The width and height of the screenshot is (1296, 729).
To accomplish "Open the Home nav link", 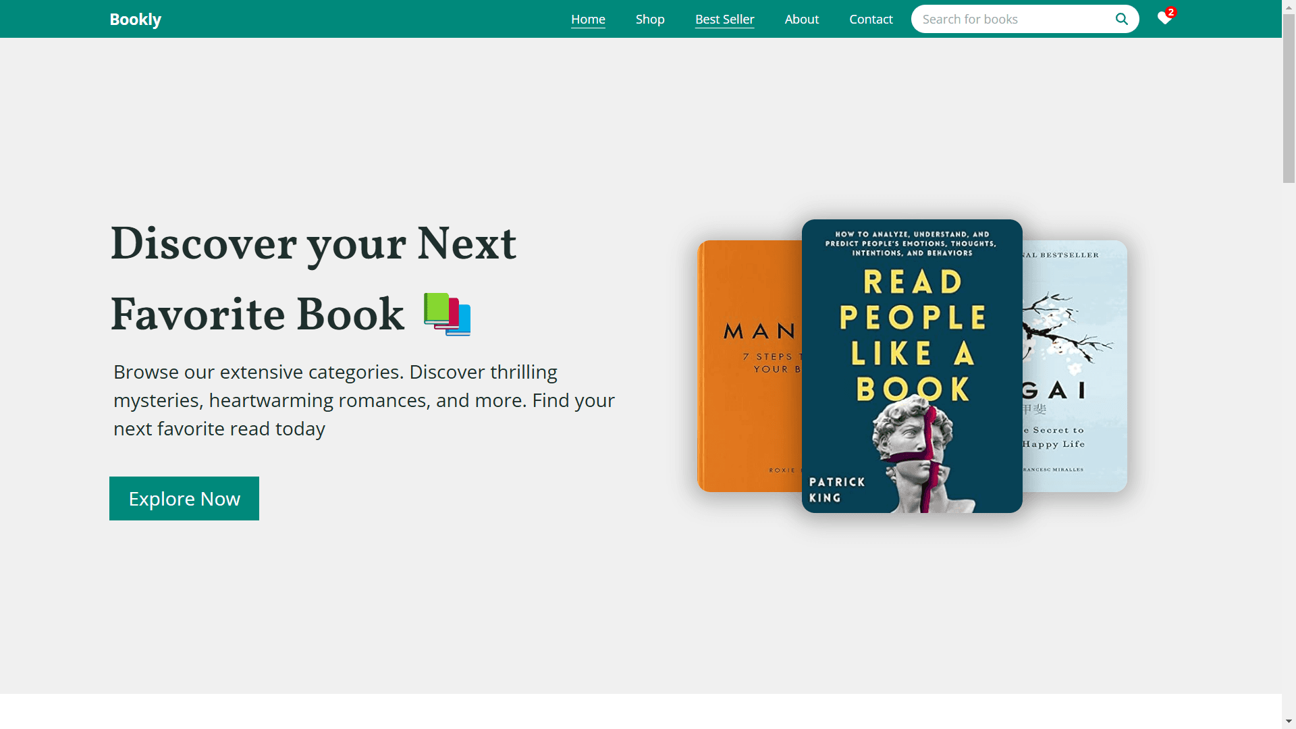I will coord(588,19).
